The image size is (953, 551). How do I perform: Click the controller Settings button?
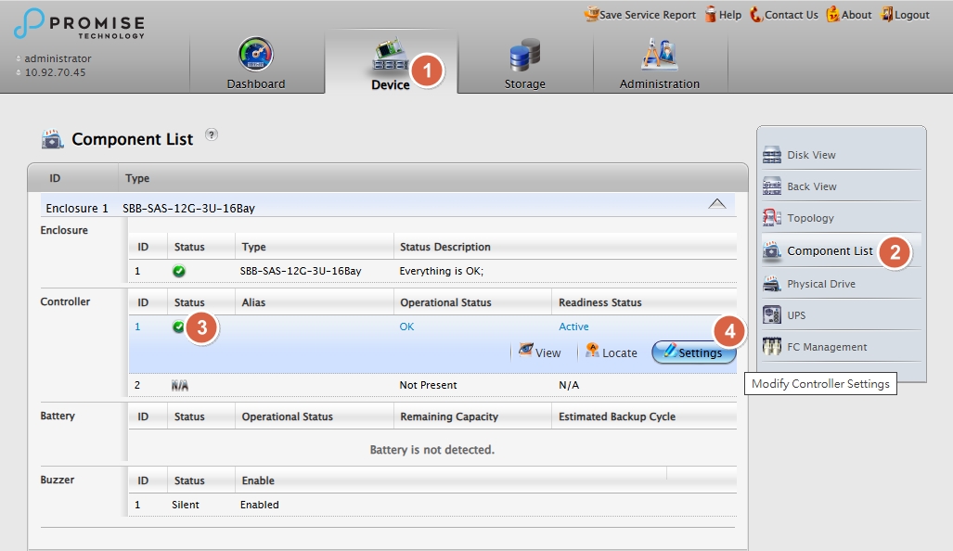click(x=693, y=352)
